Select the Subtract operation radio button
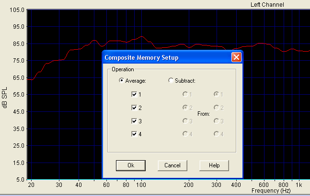This screenshot has height=196, width=310. (171, 80)
